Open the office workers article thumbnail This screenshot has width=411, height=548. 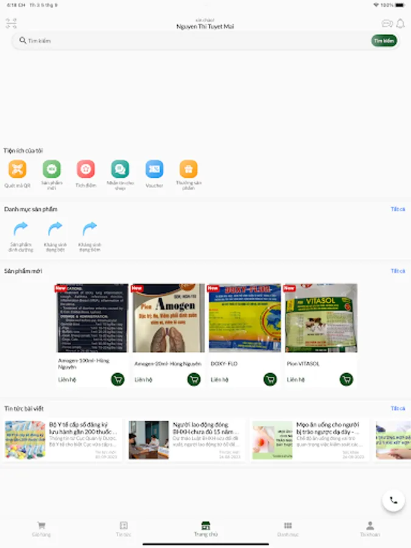[149, 440]
